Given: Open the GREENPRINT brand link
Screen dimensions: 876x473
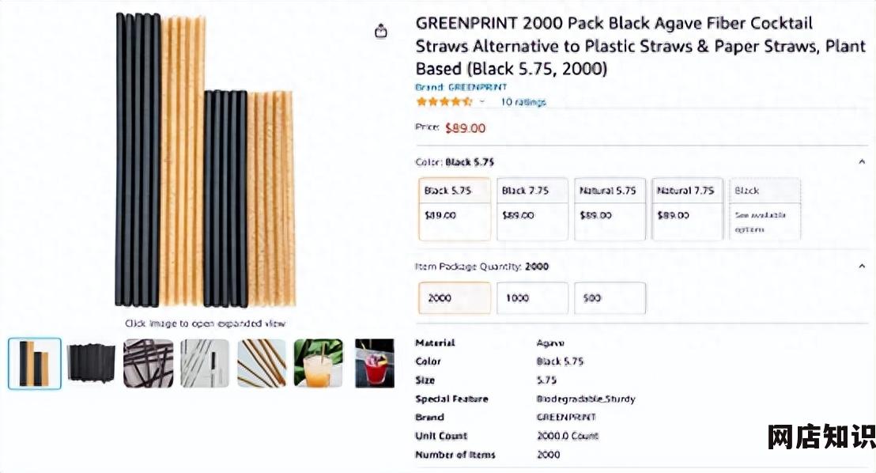Looking at the screenshot, I should (x=461, y=87).
